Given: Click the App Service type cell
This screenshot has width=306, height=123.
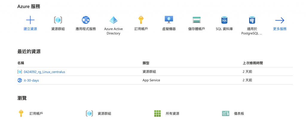Looking at the screenshot, I should coord(151,80).
